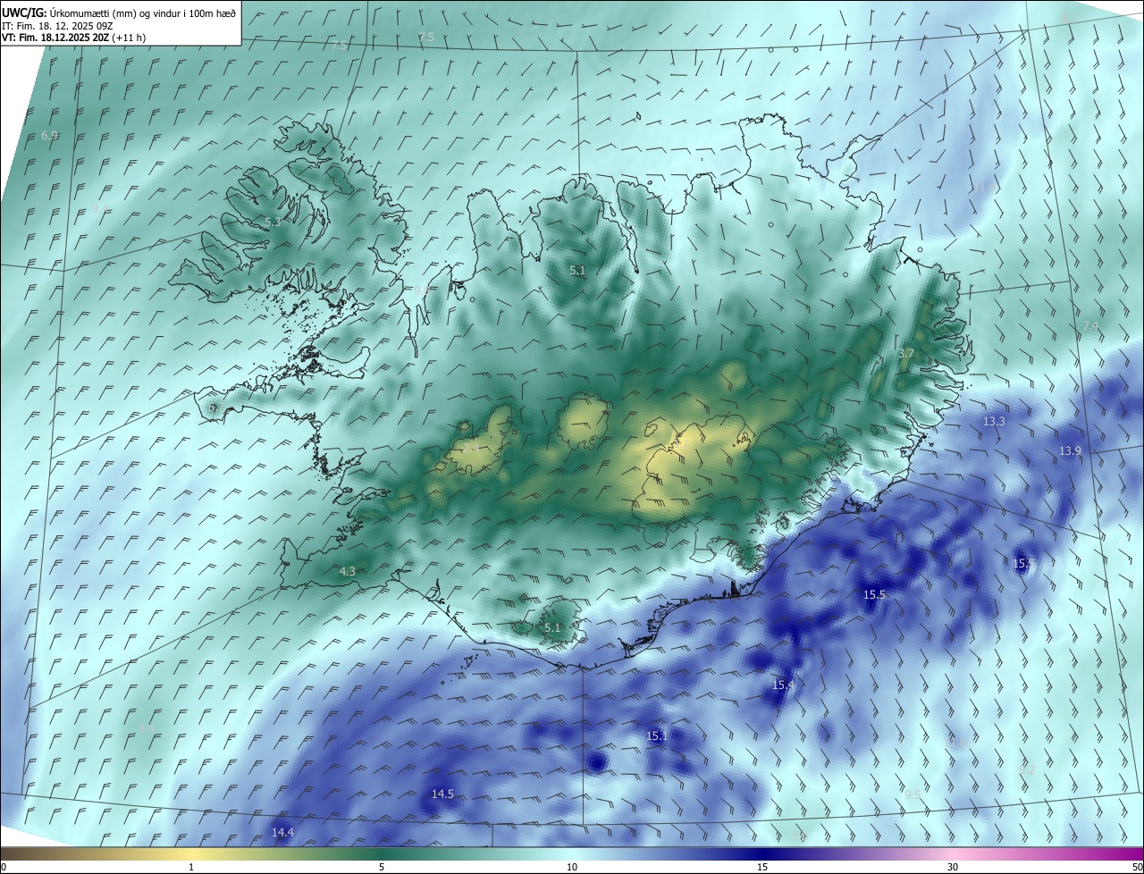Pick the yellow segment of the color scale

(190, 854)
